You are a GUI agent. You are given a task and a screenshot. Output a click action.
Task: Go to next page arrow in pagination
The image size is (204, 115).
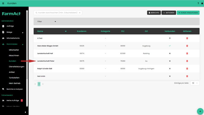43,84
